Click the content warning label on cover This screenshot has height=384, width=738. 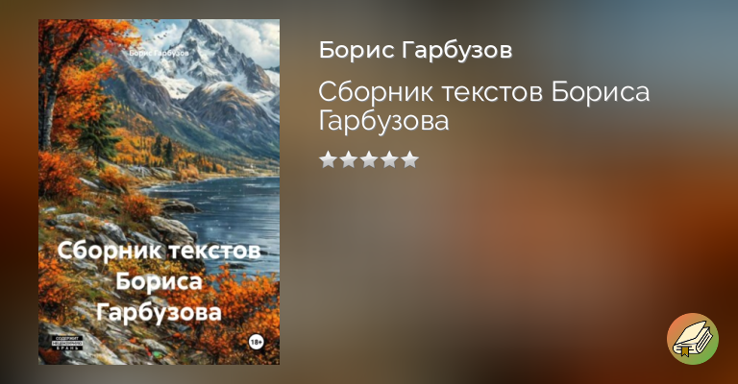[67, 343]
